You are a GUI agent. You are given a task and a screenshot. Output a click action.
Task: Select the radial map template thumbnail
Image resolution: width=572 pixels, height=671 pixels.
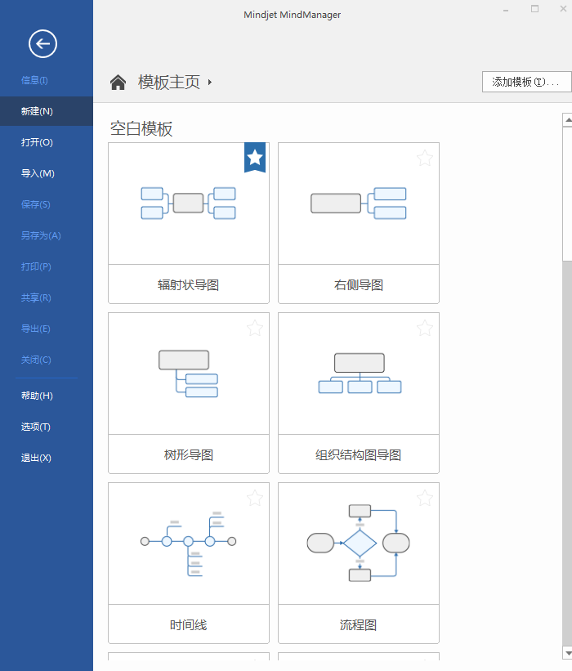point(188,204)
